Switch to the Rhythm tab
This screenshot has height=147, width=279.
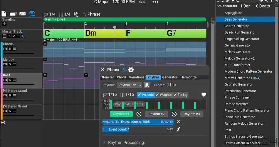point(153,77)
